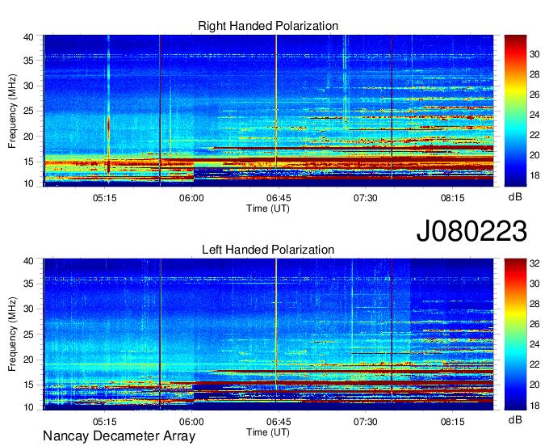The image size is (549, 446).
Task: Click the 15 frequency tick on the bottom plot
Action: pos(28,385)
